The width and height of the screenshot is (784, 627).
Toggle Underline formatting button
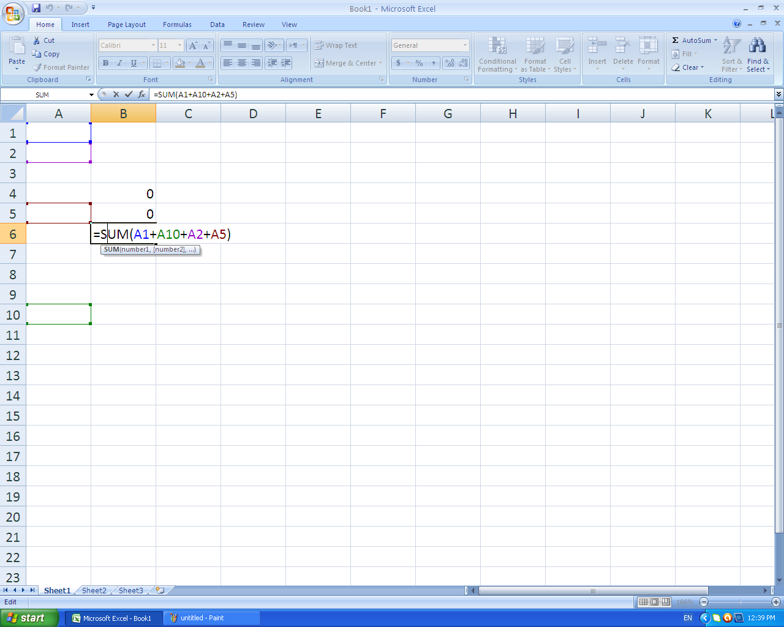click(134, 63)
